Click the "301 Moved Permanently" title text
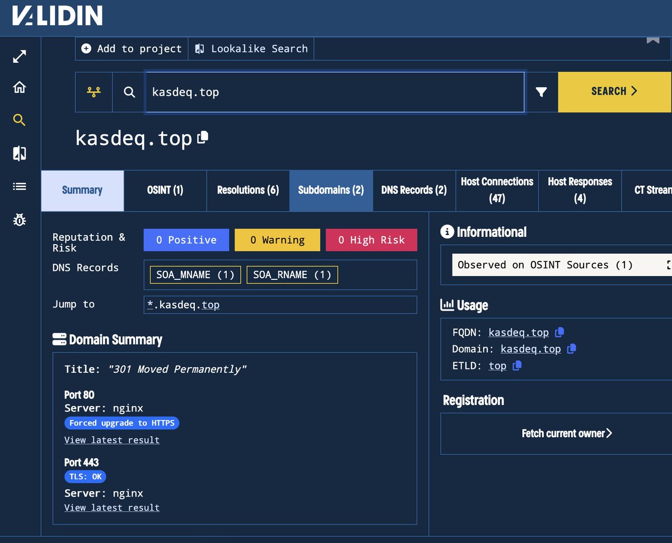Image resolution: width=672 pixels, height=543 pixels. [x=177, y=369]
